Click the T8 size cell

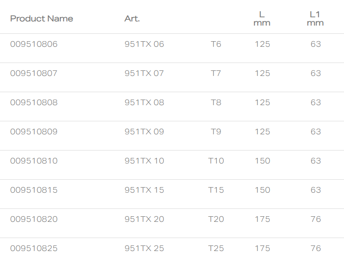[216, 102]
